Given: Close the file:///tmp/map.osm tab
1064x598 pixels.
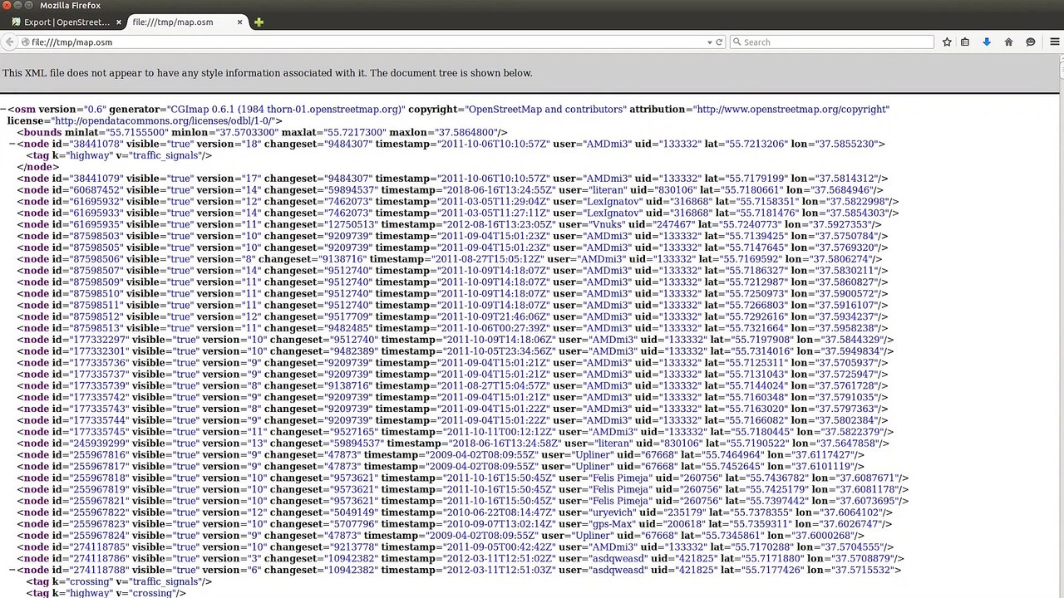Looking at the screenshot, I should point(239,22).
